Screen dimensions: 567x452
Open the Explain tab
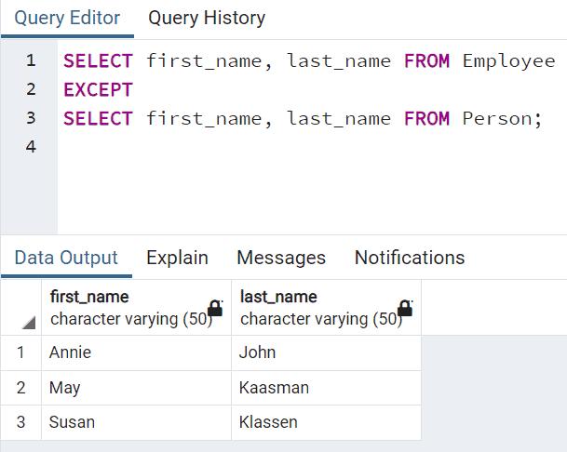pyautogui.click(x=177, y=258)
